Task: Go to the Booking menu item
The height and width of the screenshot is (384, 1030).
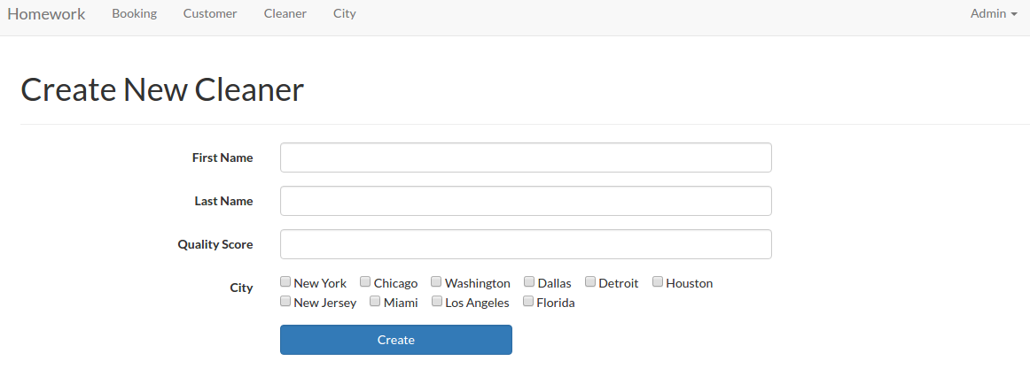Action: coord(135,13)
